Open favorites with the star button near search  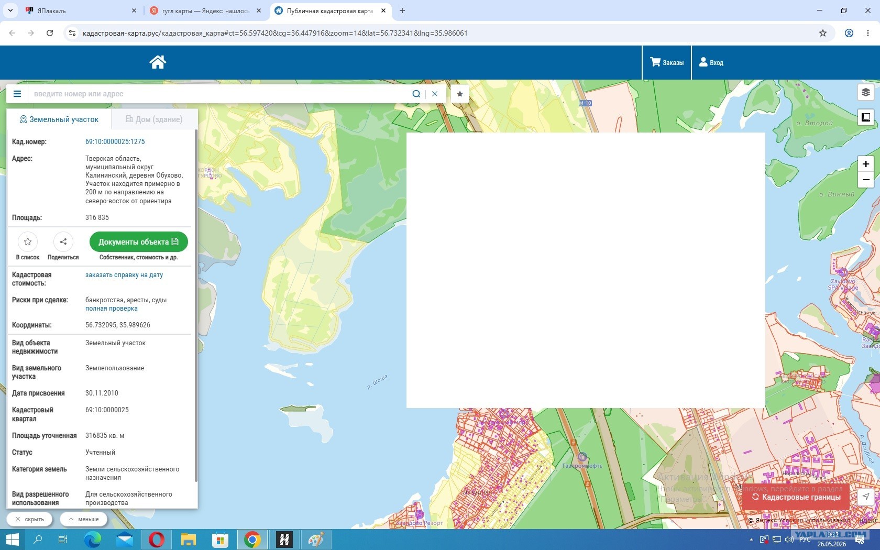pos(460,94)
